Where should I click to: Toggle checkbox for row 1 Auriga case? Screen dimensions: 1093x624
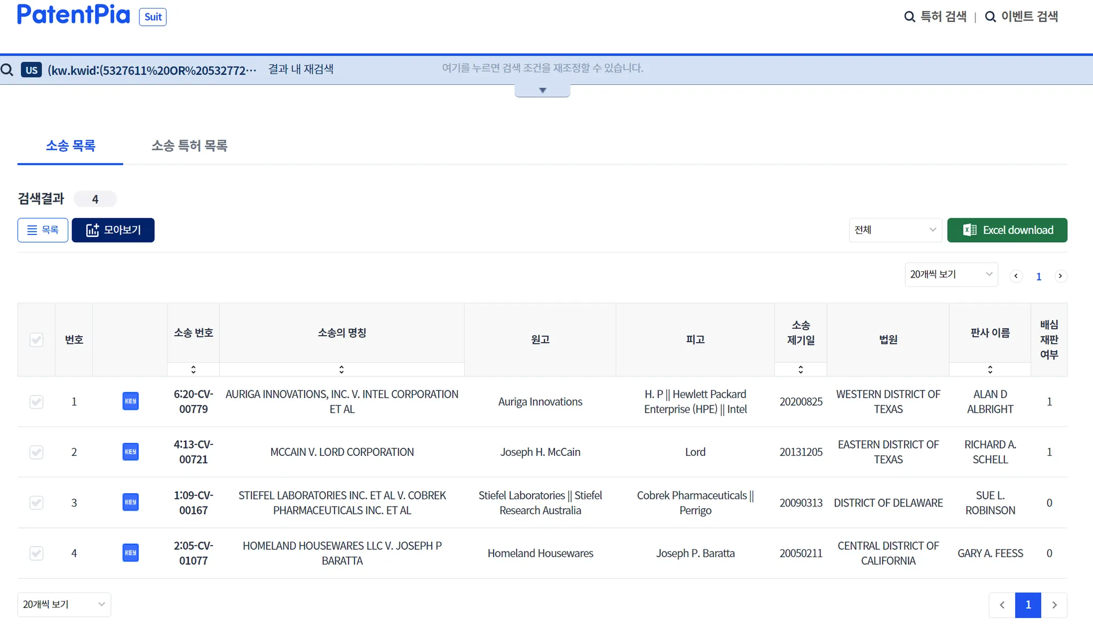(x=36, y=402)
